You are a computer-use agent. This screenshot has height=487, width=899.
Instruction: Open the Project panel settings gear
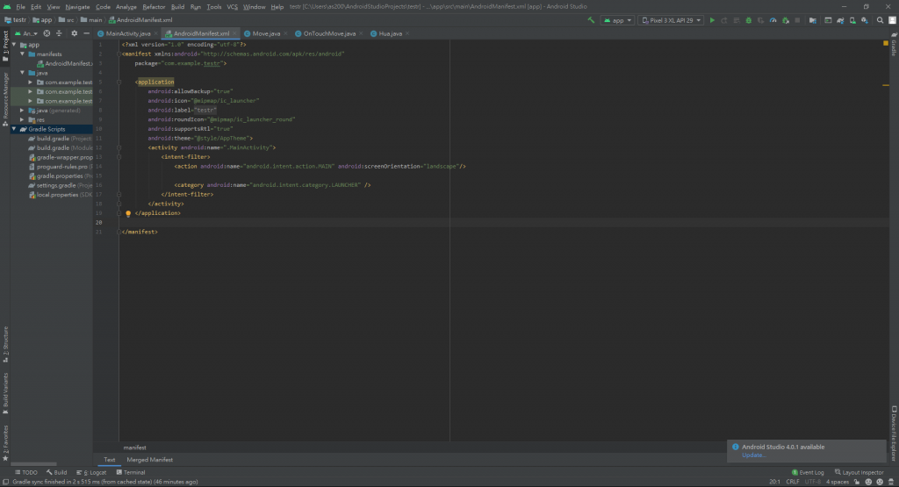[74, 33]
